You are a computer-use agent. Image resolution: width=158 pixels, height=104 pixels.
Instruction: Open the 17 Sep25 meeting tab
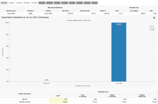coord(19,3)
